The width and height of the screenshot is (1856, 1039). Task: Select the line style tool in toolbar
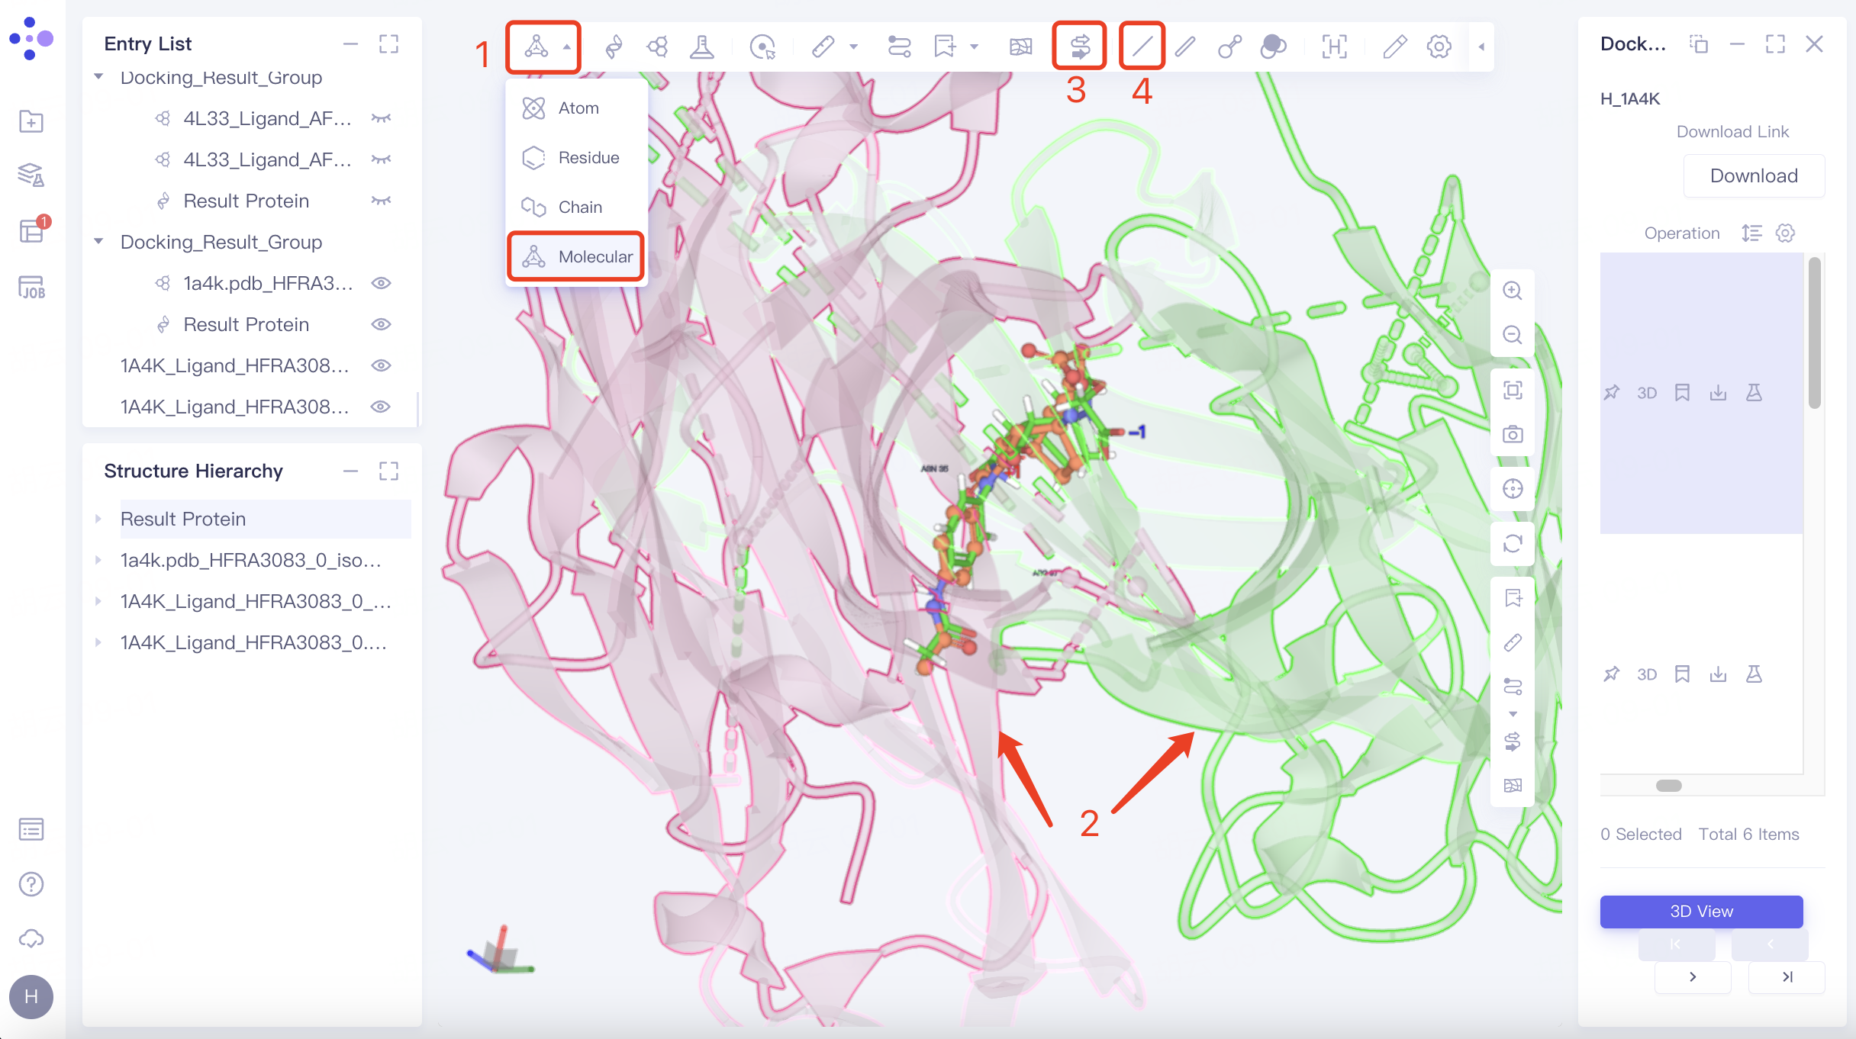pyautogui.click(x=1142, y=47)
